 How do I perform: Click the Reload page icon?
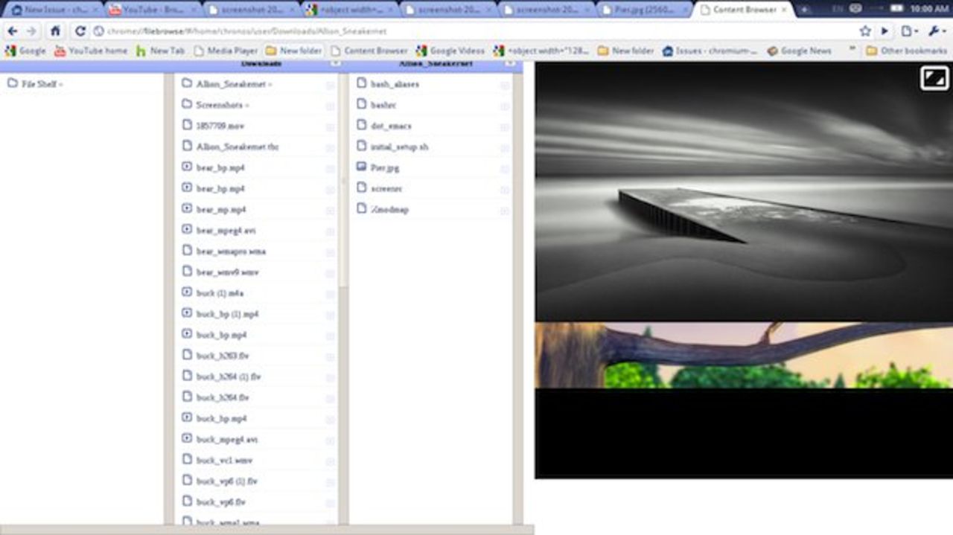point(80,31)
